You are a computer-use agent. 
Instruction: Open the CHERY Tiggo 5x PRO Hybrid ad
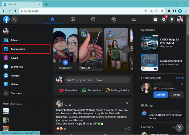pos(162,43)
